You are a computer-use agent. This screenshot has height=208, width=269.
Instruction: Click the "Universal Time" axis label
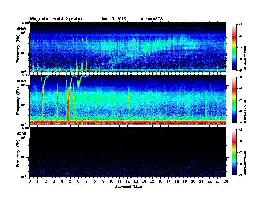pos(128,186)
